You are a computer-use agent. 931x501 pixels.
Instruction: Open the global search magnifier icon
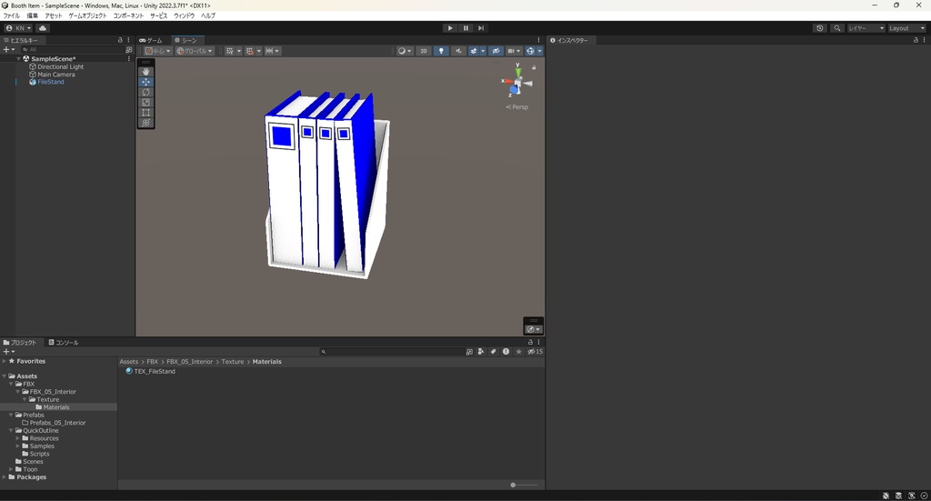837,28
